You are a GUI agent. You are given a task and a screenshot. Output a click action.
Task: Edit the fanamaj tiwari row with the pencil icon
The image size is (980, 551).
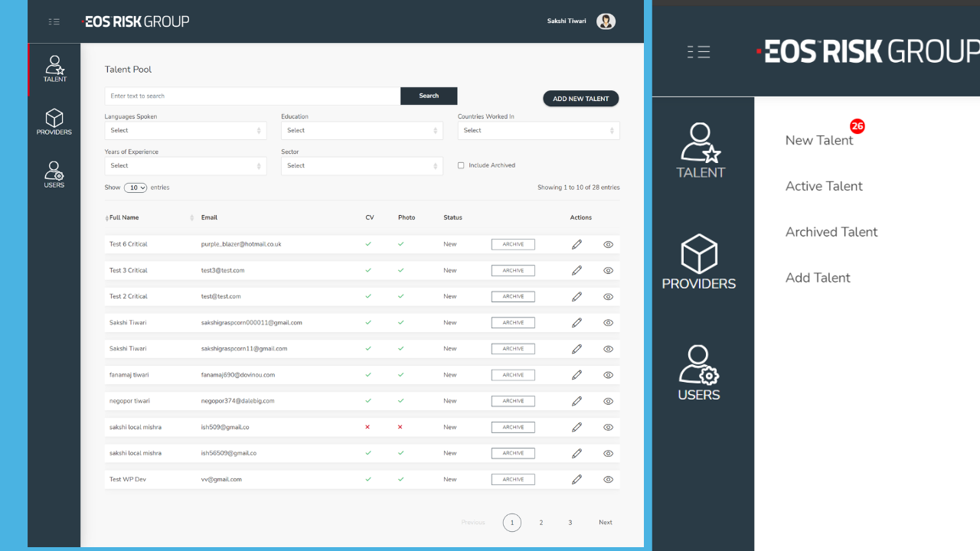pyautogui.click(x=577, y=375)
